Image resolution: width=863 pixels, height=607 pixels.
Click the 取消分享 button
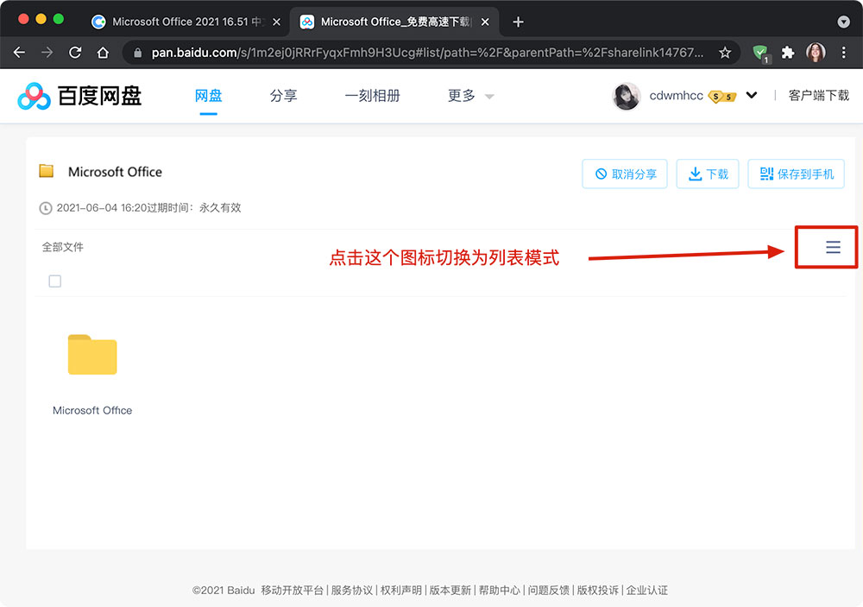click(x=625, y=174)
